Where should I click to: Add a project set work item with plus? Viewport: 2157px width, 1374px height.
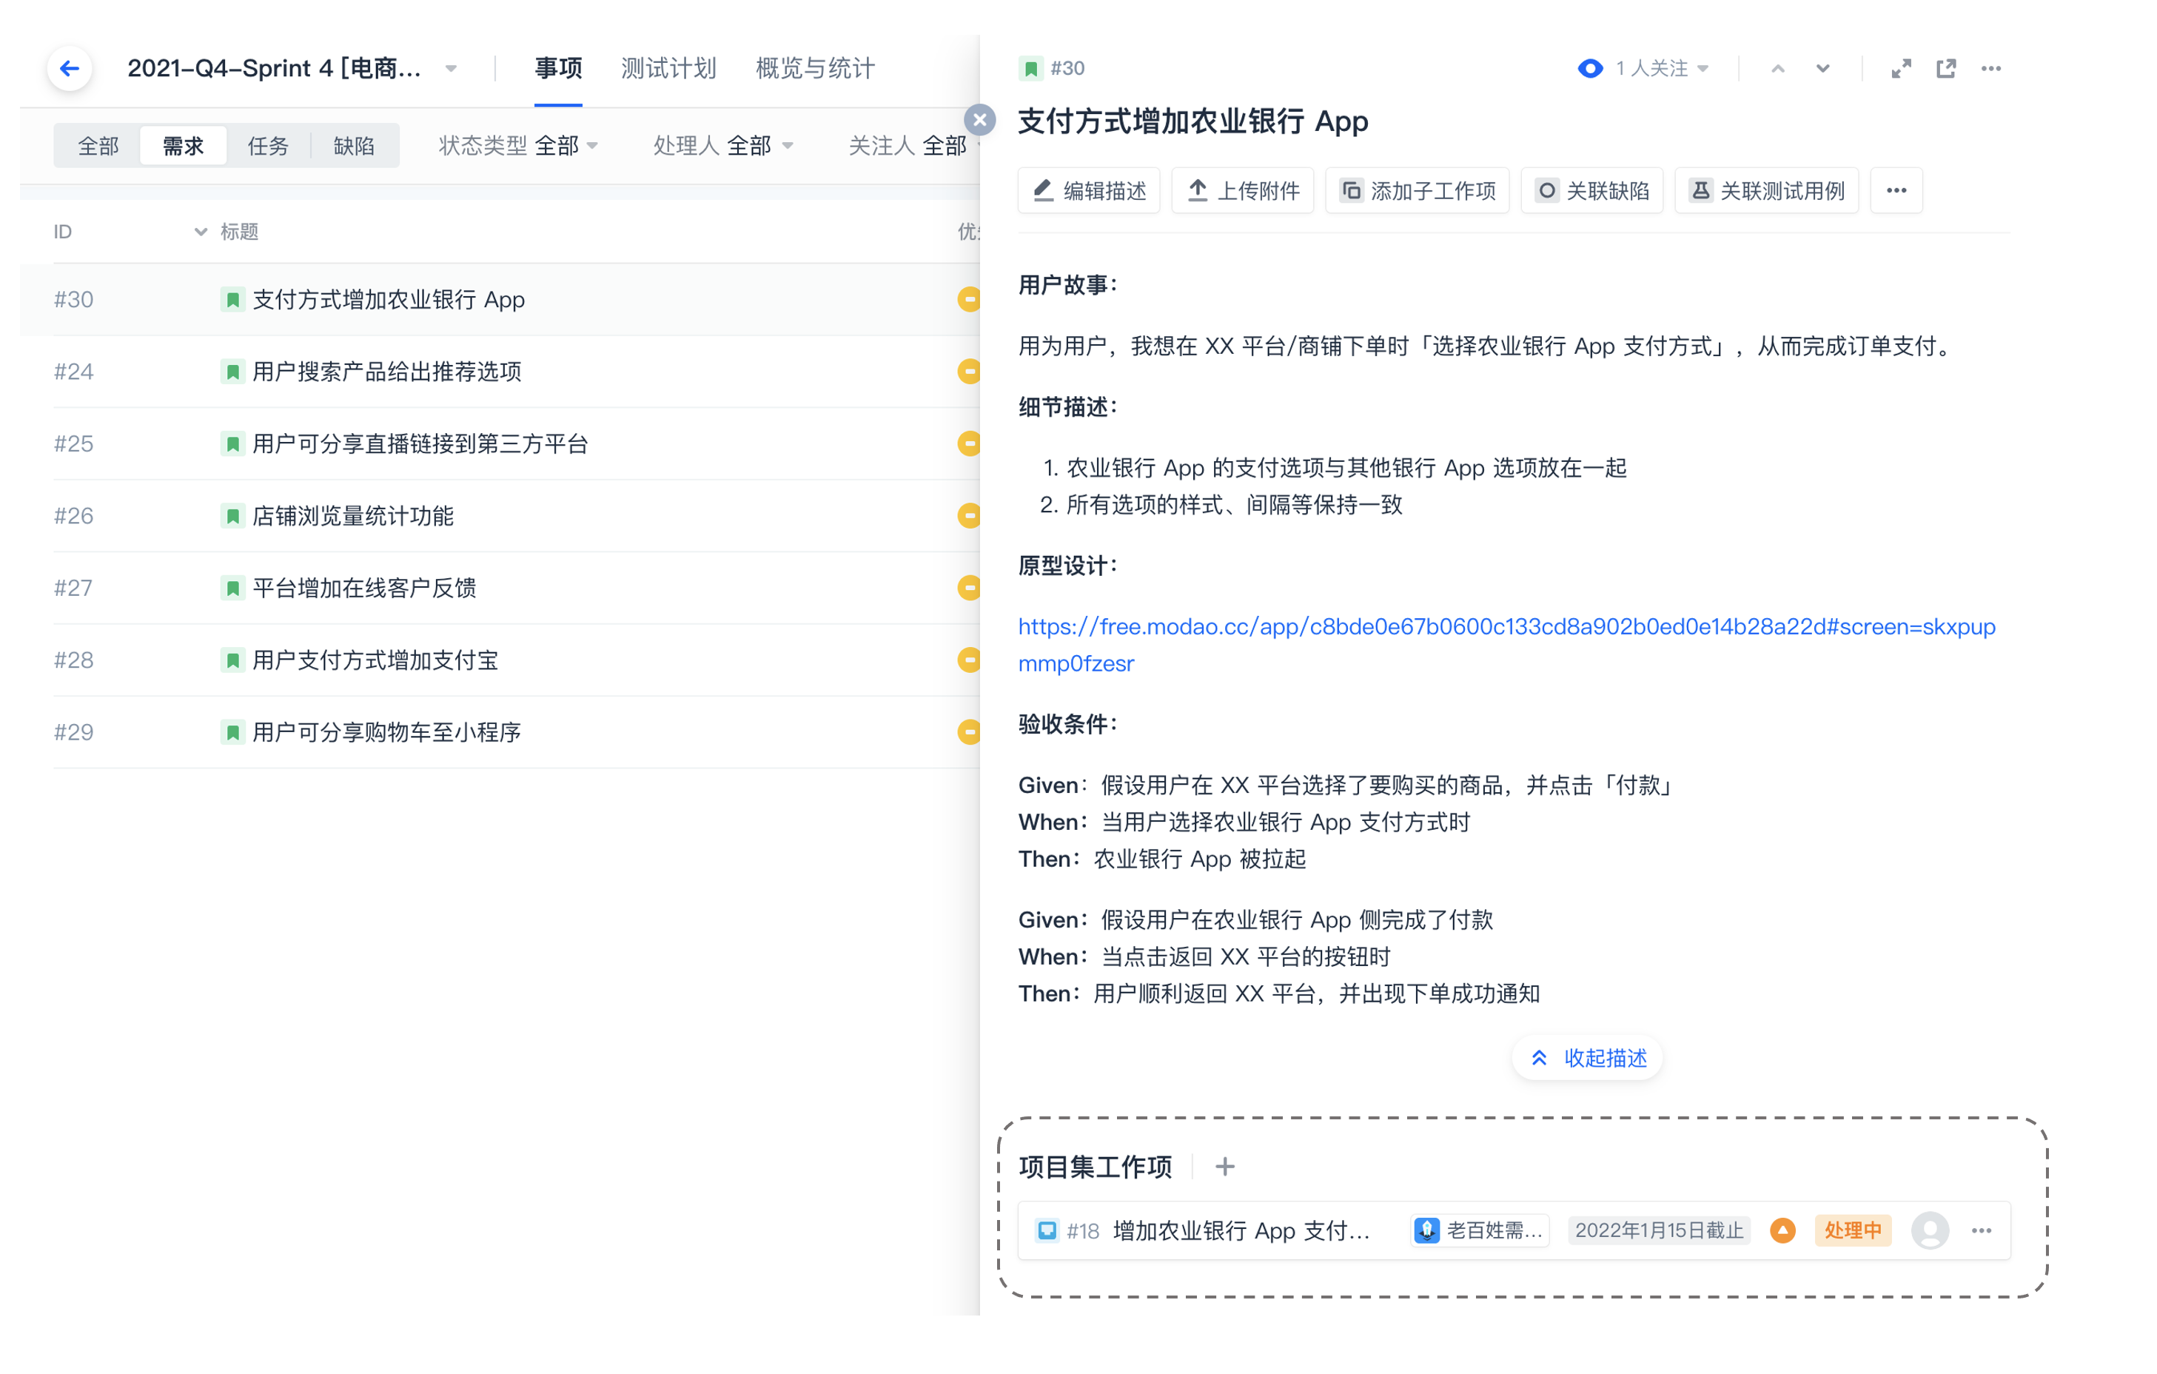click(x=1224, y=1166)
